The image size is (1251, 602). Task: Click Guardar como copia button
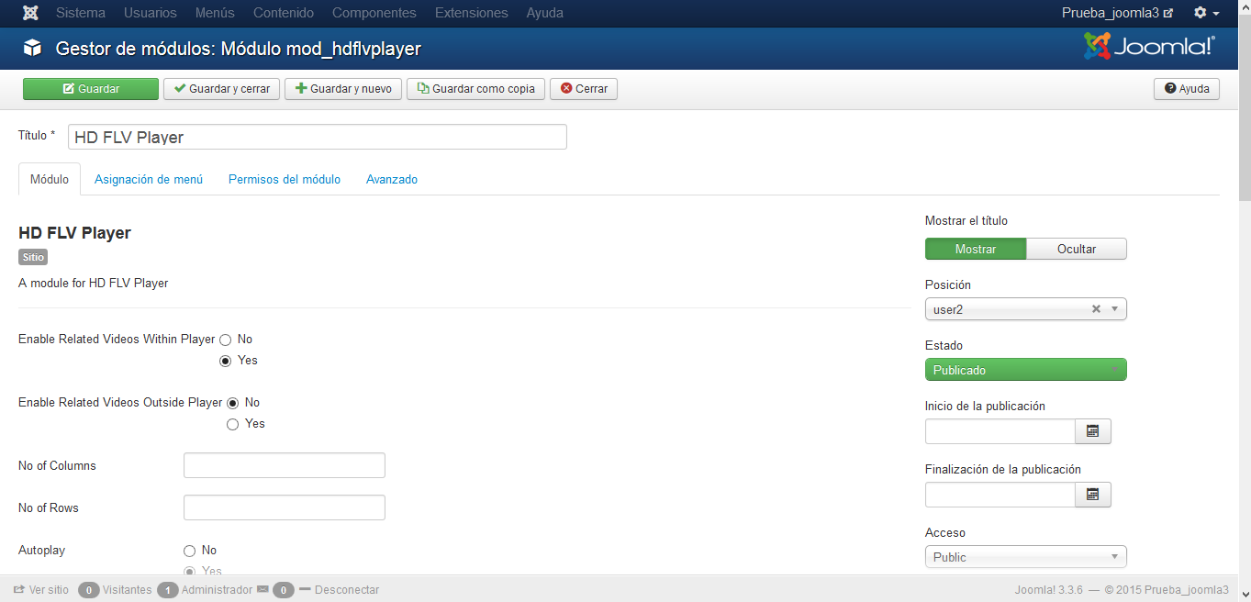point(475,89)
